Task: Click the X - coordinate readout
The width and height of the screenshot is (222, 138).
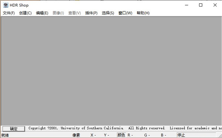Action: coord(93,135)
